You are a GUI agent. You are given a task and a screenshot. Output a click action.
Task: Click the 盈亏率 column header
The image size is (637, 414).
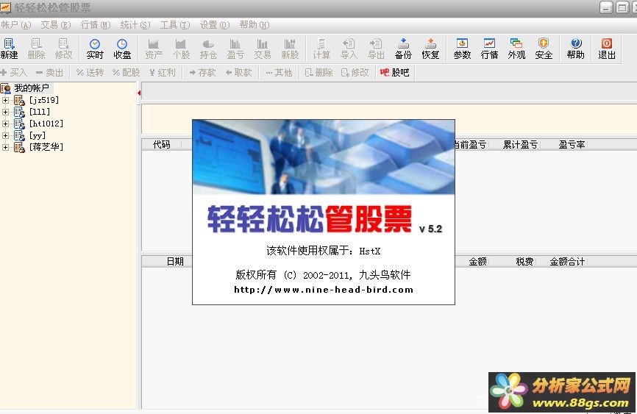(x=572, y=145)
